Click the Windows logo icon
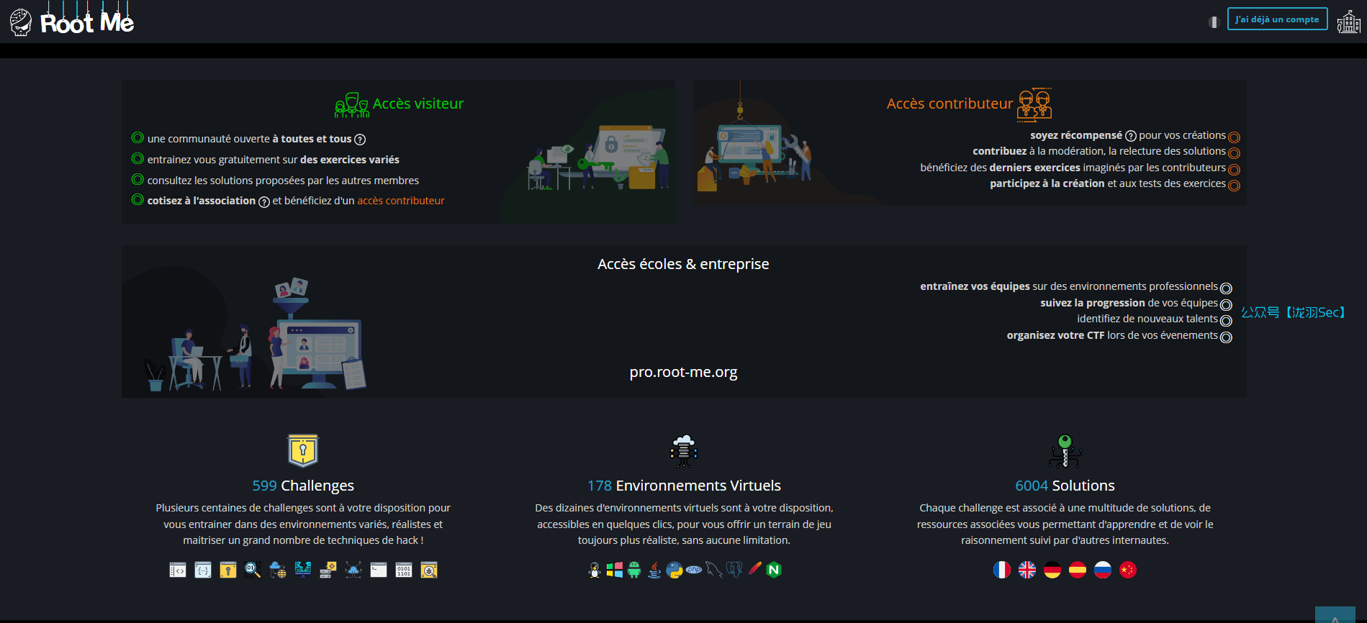 click(x=614, y=570)
